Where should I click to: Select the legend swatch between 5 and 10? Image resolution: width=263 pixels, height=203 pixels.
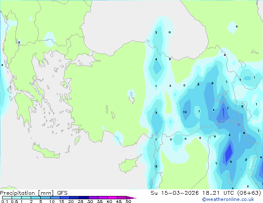click(45, 198)
